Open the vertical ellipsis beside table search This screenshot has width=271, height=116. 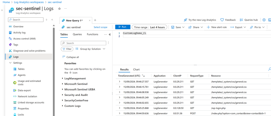tap(108, 43)
